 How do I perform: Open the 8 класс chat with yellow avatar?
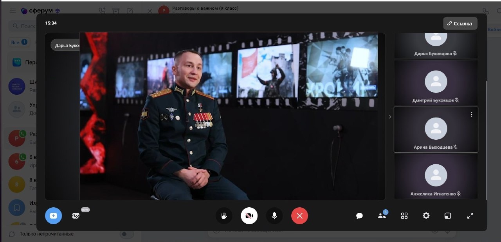point(17,184)
